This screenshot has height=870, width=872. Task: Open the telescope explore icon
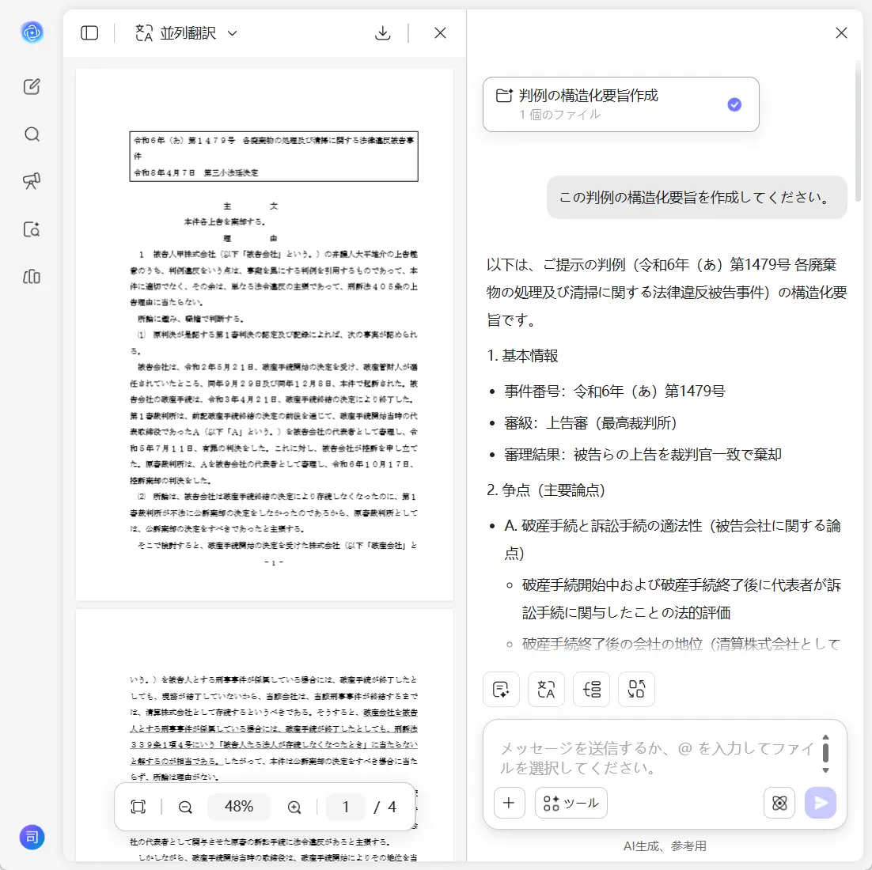pyautogui.click(x=32, y=181)
